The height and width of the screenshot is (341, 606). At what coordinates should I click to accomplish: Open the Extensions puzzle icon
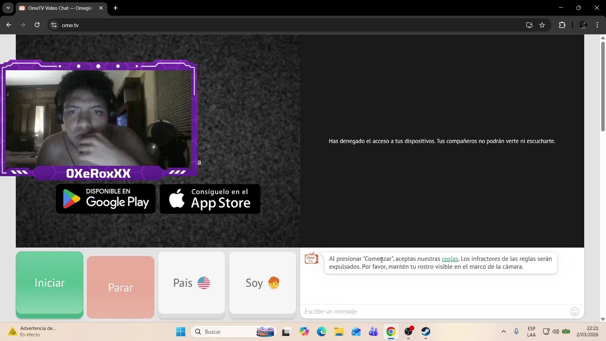562,25
